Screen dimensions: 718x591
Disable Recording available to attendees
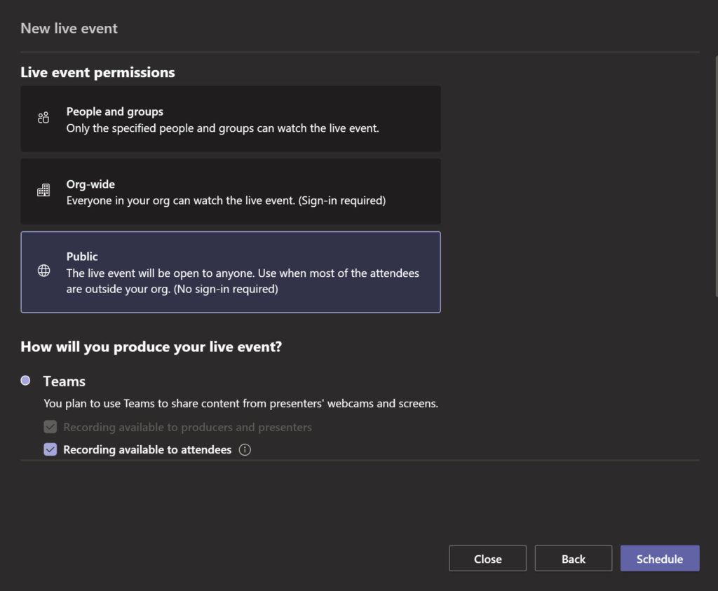click(x=50, y=449)
